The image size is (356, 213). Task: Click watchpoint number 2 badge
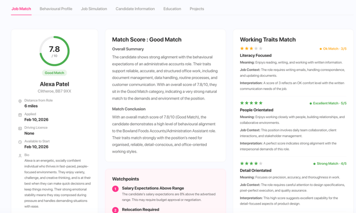pos(115,210)
